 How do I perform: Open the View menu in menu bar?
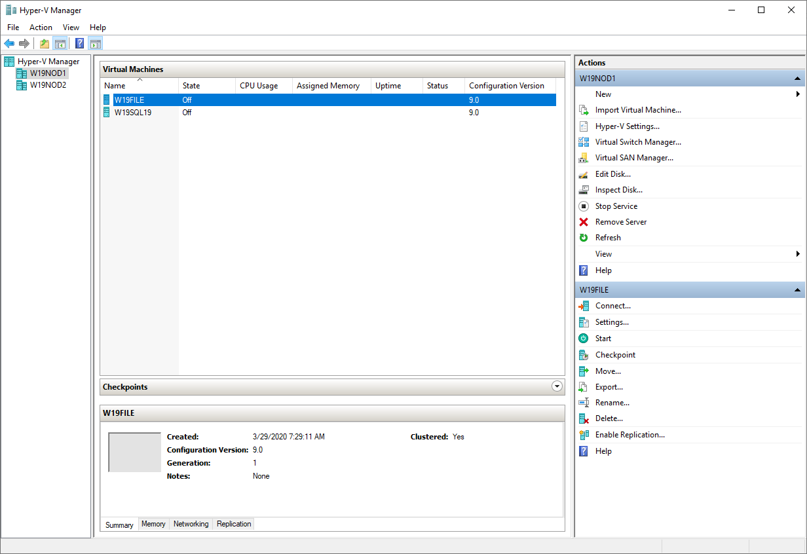[x=71, y=28]
